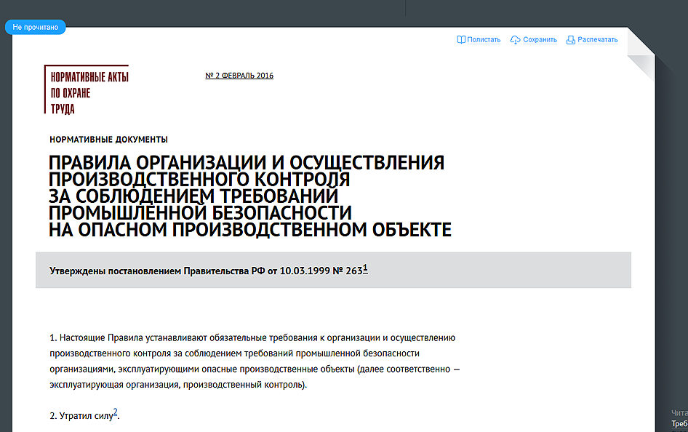Click the text 2. Утратил силу
The width and height of the screenshot is (688, 432).
pyautogui.click(x=81, y=416)
